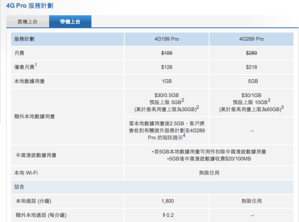Click the $30/1GB extra data rate
Image resolution: width=299 pixels, height=222 pixels.
point(251,95)
